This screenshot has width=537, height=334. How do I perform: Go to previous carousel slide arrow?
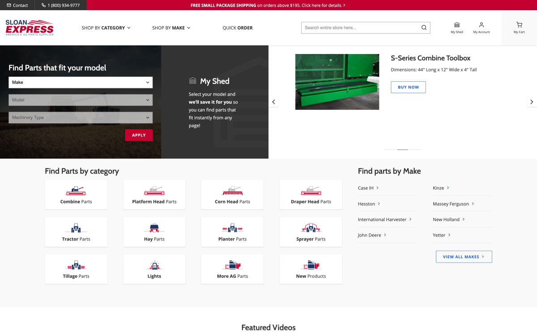(273, 102)
